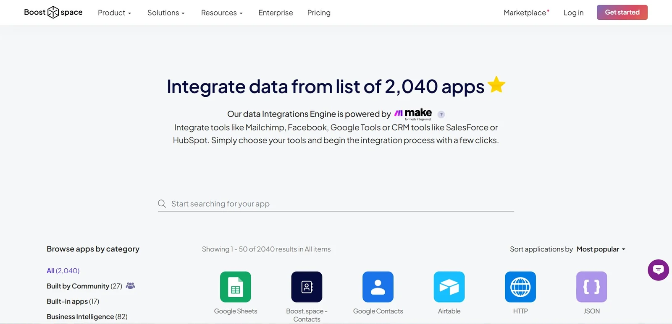The width and height of the screenshot is (672, 324).
Task: Click the community people icon
Action: click(x=131, y=285)
